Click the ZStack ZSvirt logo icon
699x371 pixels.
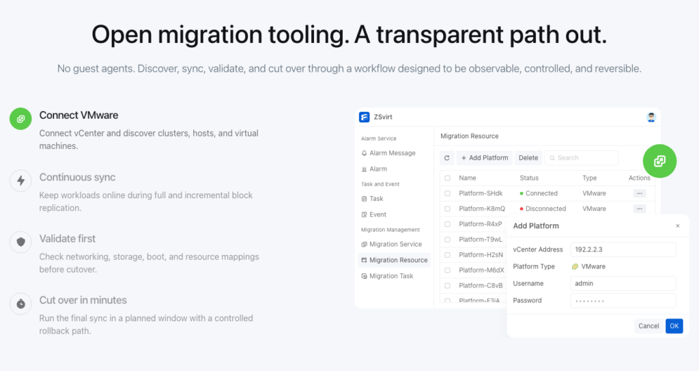pos(365,117)
